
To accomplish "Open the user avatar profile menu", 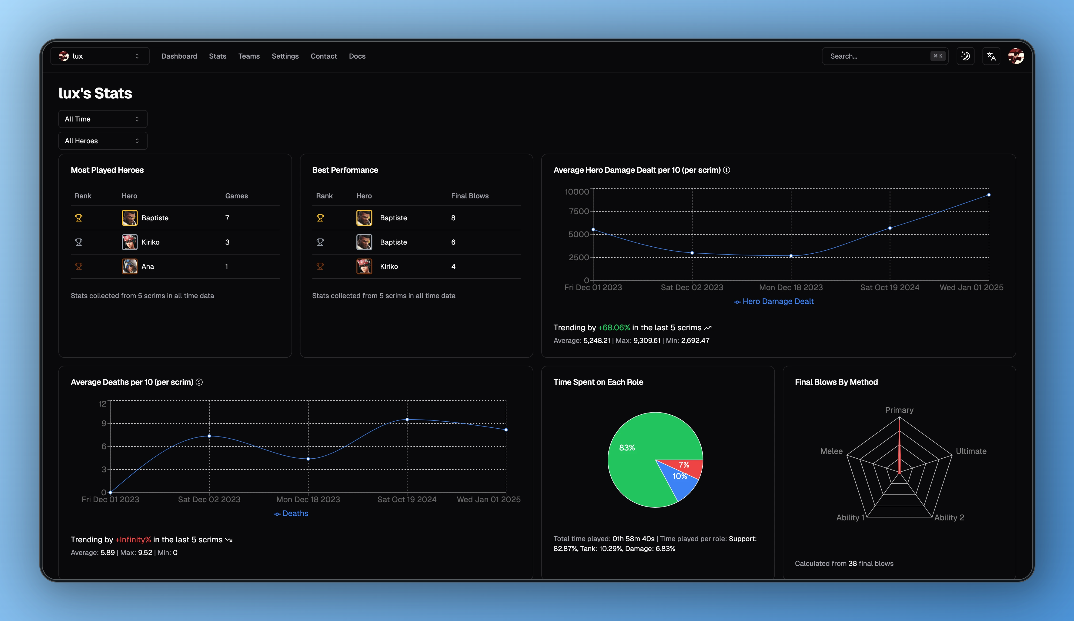I will [1016, 56].
